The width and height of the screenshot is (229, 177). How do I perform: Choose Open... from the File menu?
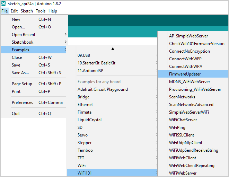(34, 27)
